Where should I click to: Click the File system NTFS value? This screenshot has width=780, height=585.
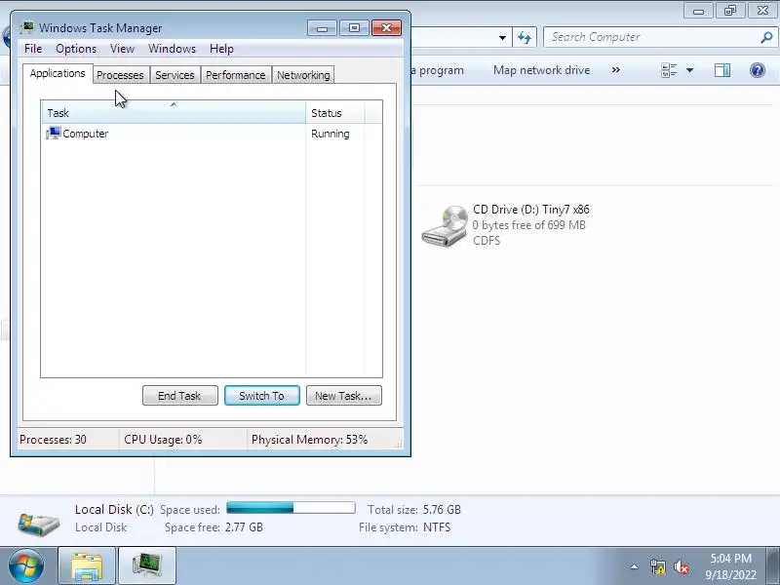tap(437, 527)
